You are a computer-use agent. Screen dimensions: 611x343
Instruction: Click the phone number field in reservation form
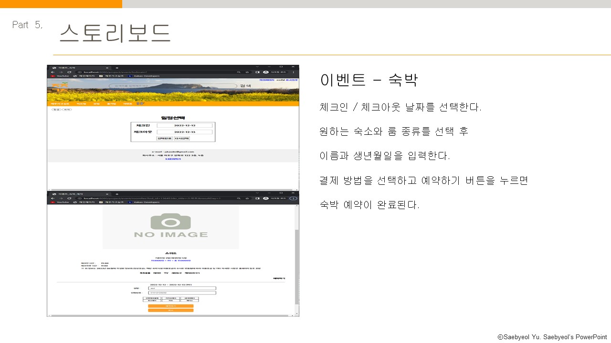coord(182,293)
